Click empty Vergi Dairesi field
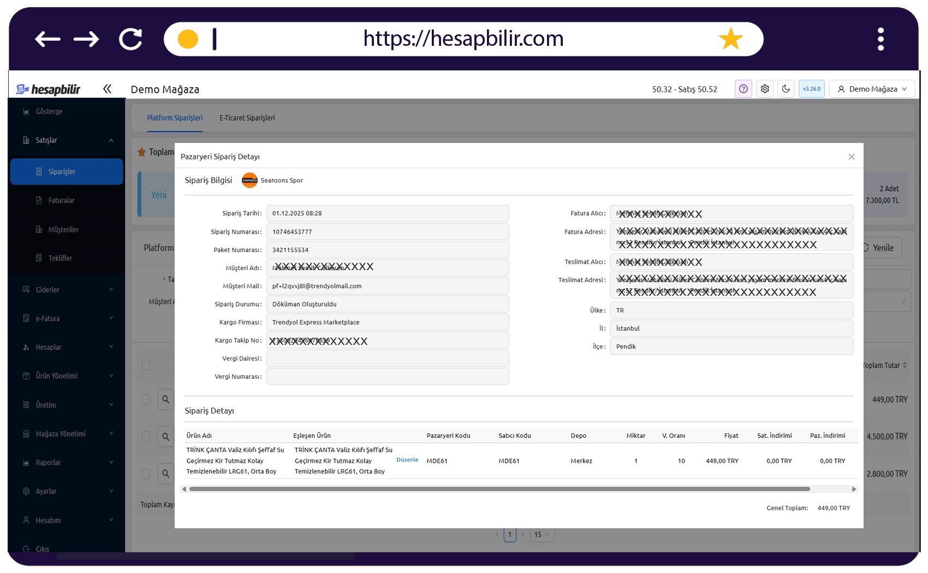The height and width of the screenshot is (573, 928). click(388, 359)
